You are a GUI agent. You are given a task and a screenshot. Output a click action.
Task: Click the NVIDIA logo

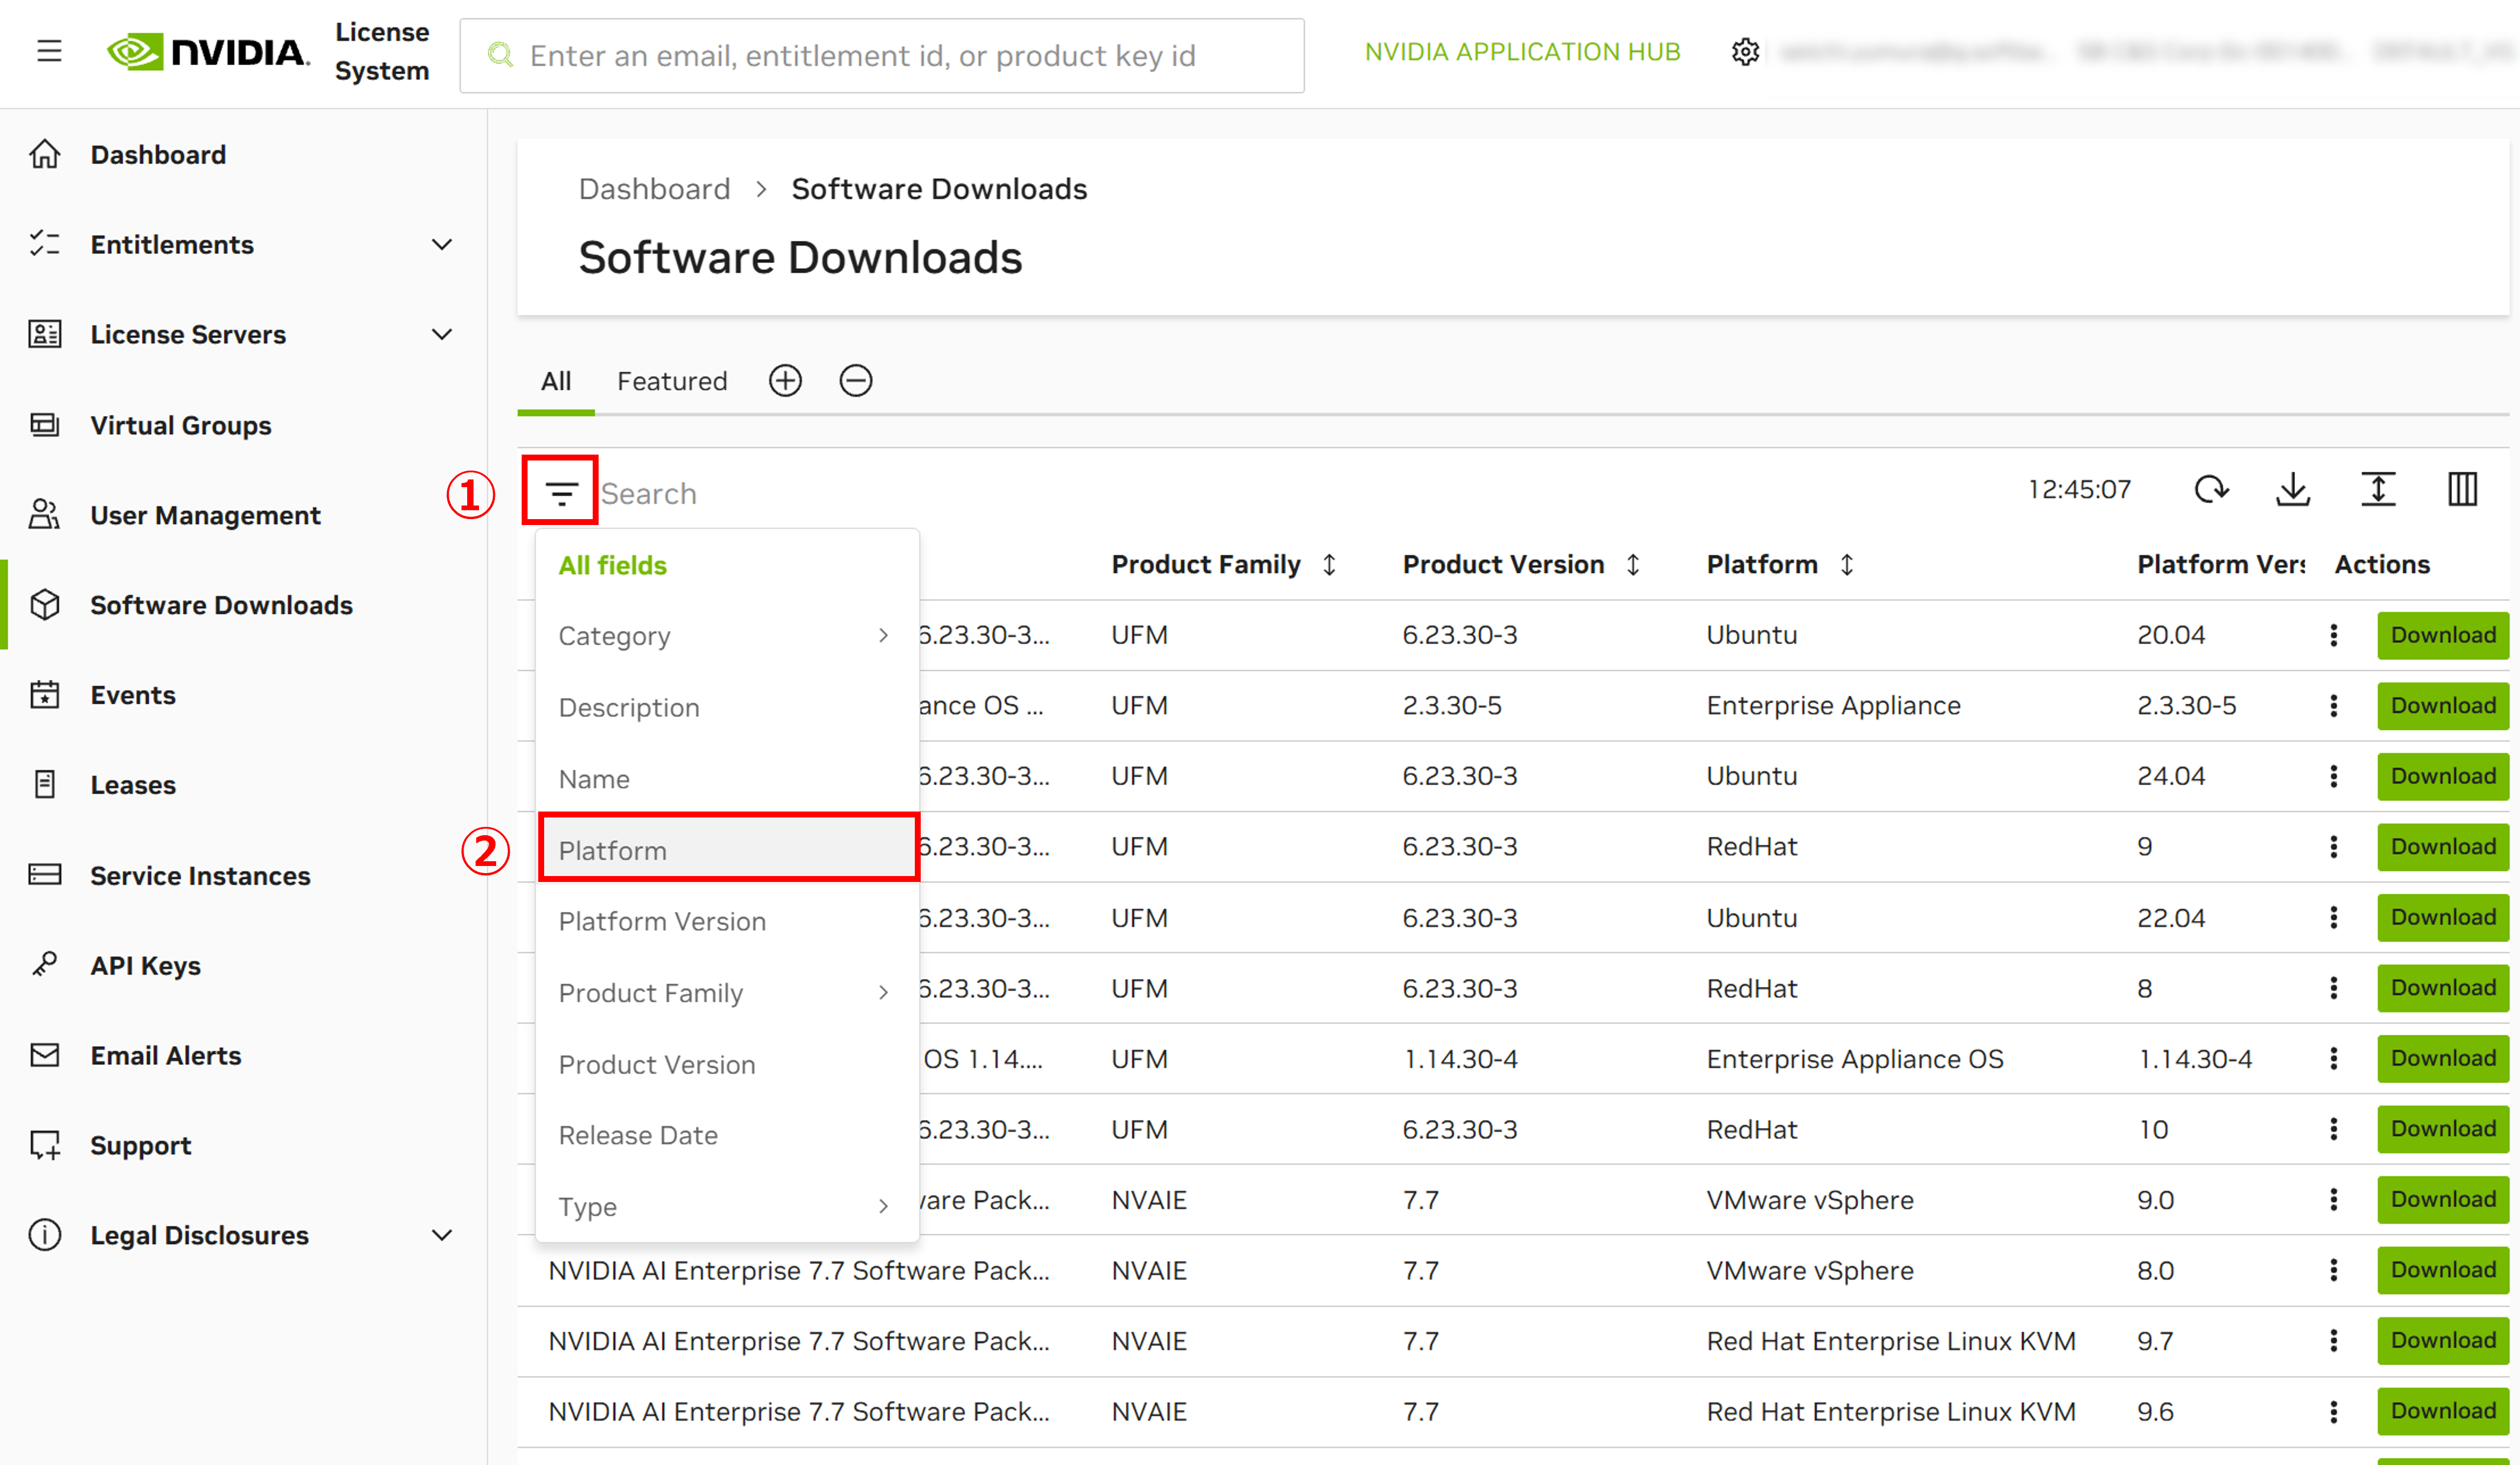208,51
